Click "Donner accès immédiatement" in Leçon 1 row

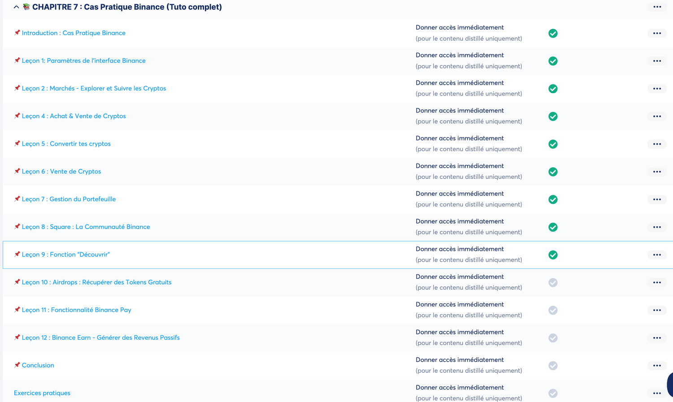click(460, 55)
